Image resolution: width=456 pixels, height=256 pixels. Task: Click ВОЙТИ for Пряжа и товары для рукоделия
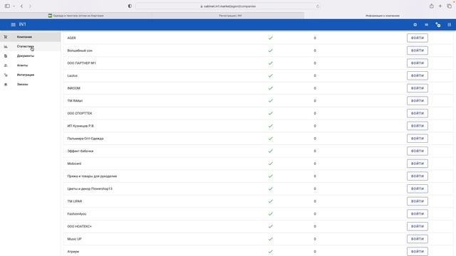pos(418,176)
